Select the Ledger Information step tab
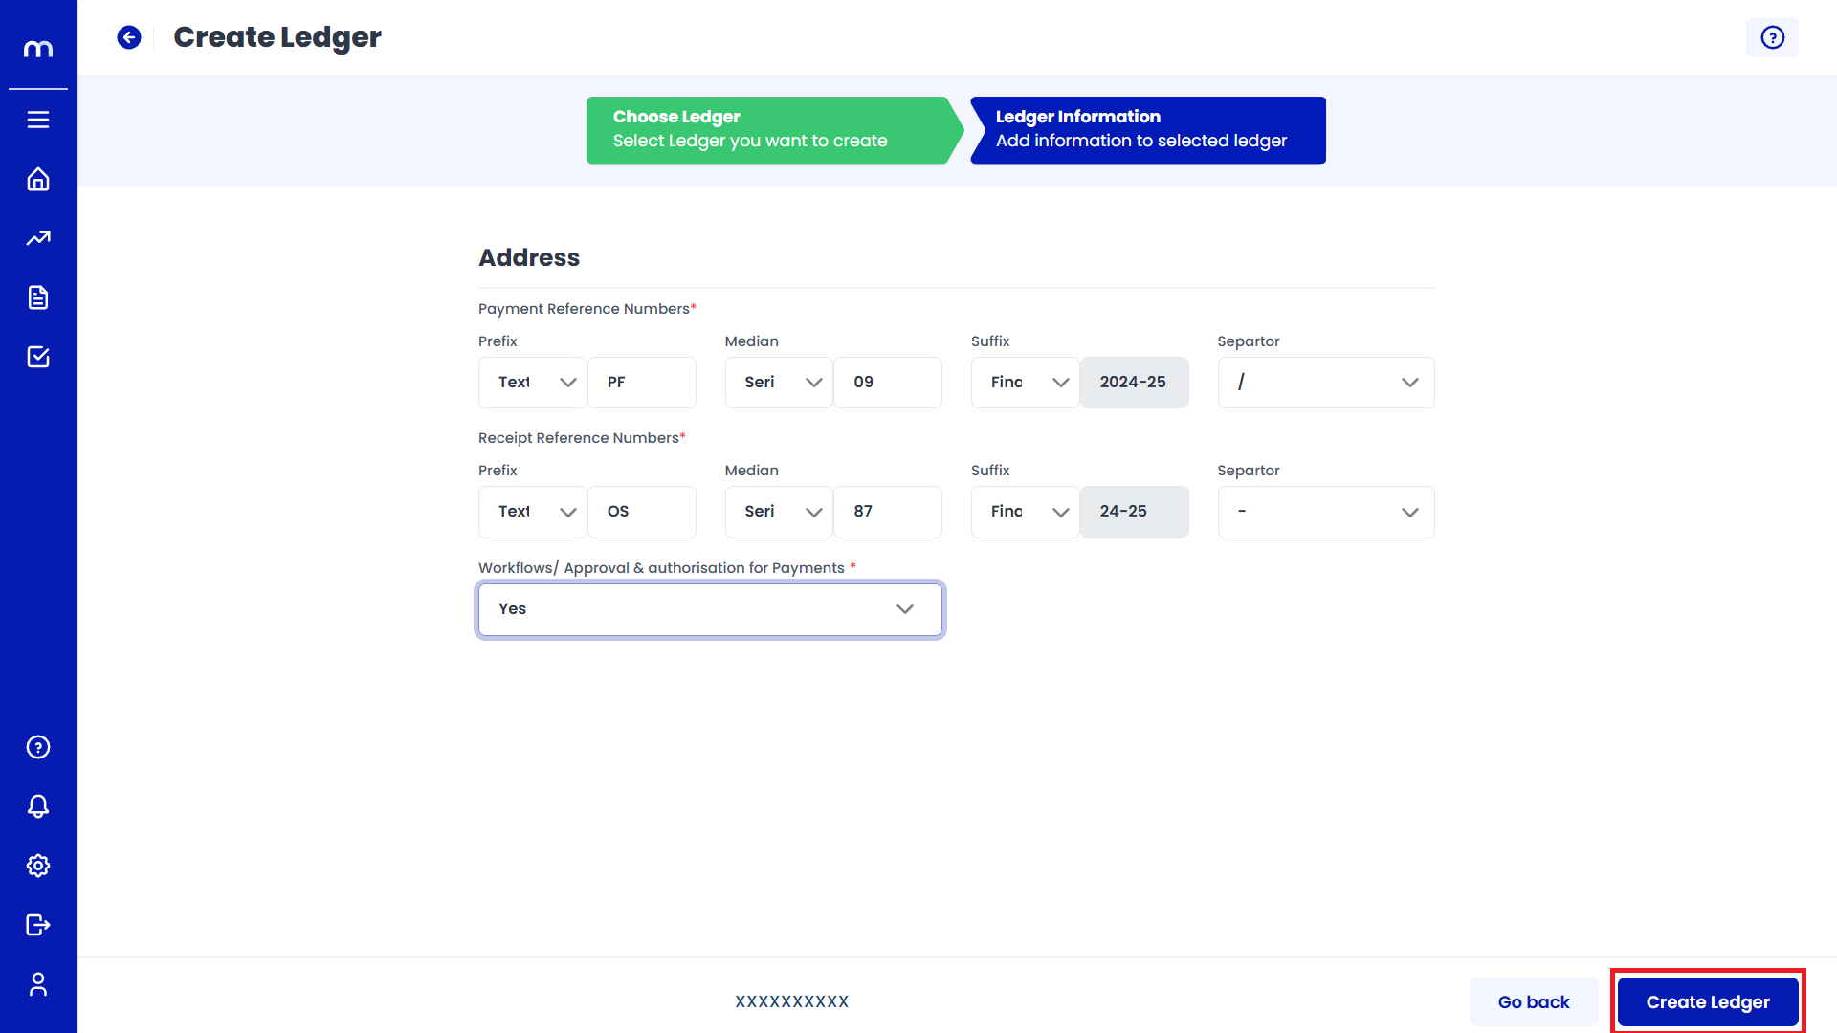The image size is (1837, 1033). pyautogui.click(x=1148, y=130)
